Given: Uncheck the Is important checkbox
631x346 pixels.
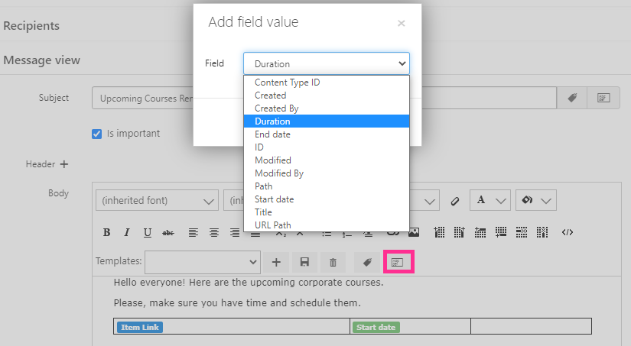Looking at the screenshot, I should (x=96, y=134).
